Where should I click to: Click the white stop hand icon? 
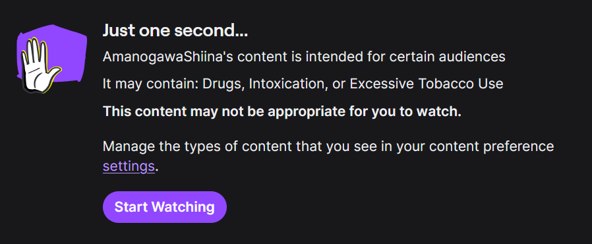coord(40,65)
